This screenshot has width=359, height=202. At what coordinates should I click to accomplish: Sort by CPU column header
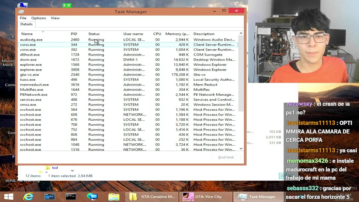[x=157, y=34]
